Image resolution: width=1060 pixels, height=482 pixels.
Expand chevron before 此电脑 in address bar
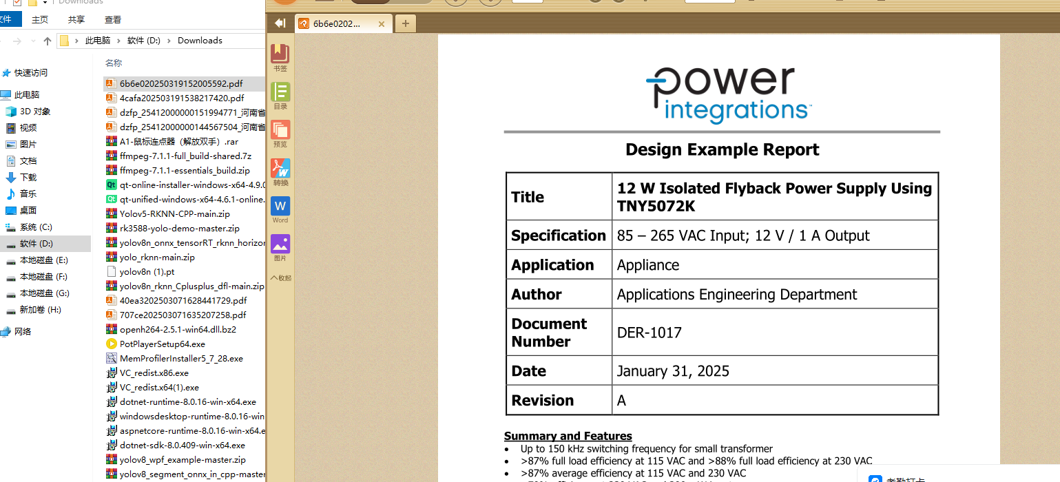coord(76,41)
